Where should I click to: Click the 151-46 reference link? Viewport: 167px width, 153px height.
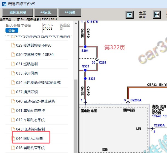(157, 116)
